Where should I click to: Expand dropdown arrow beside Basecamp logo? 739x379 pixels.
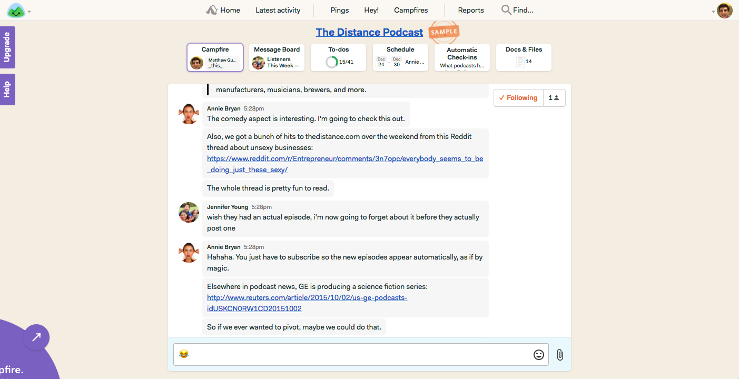pyautogui.click(x=29, y=12)
